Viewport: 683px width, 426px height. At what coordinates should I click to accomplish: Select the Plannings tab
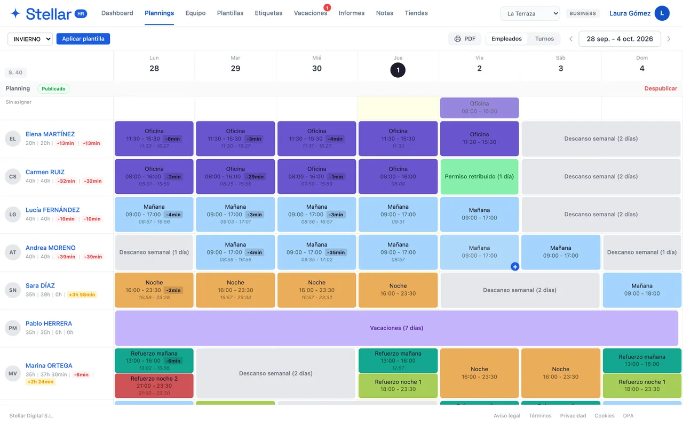(x=159, y=13)
